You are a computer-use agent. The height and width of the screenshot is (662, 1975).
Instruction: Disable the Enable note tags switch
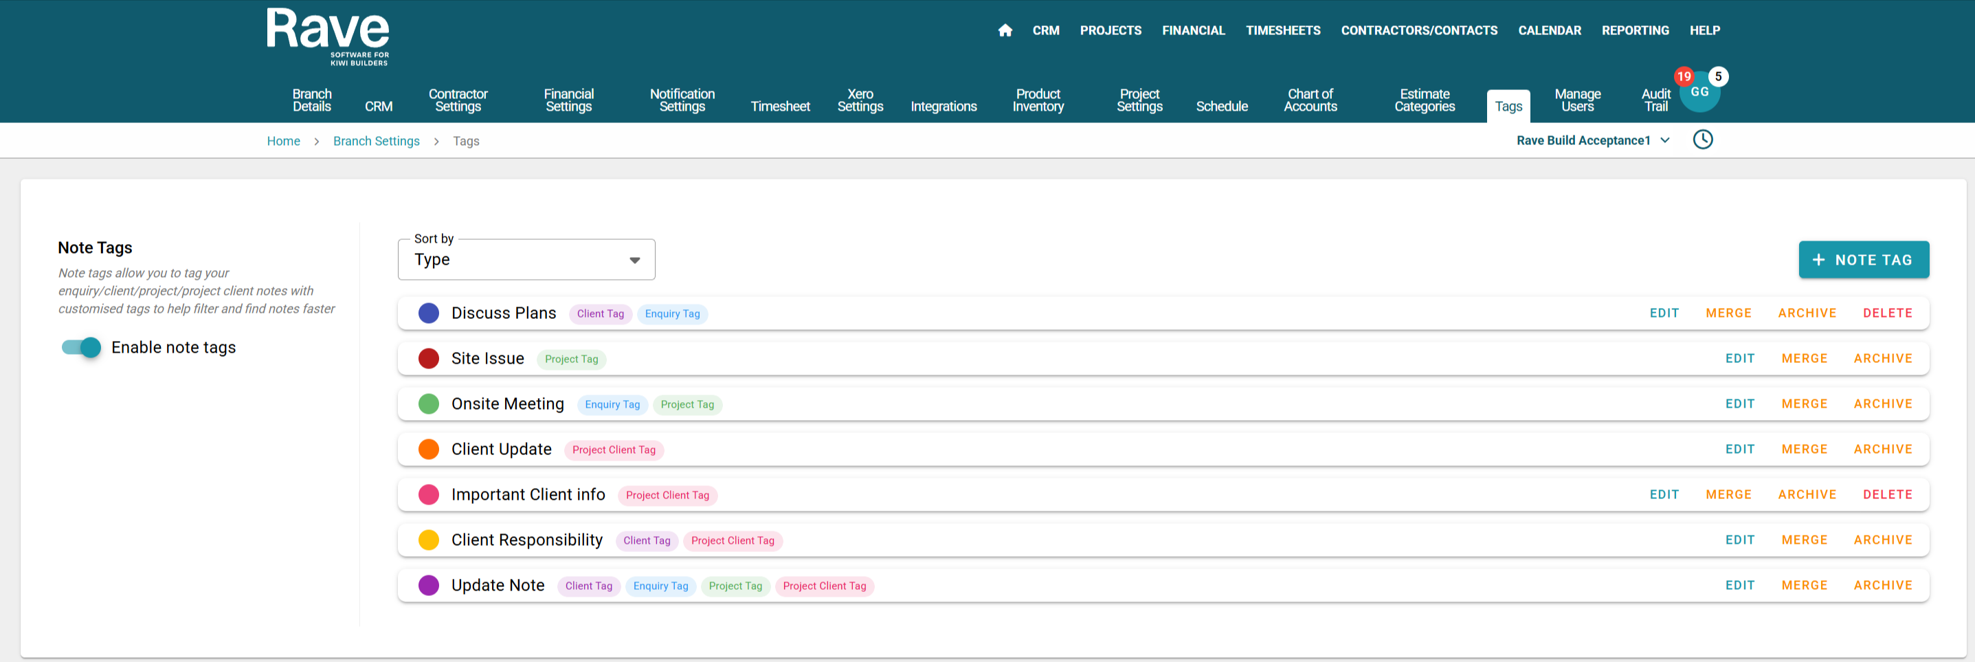[82, 347]
